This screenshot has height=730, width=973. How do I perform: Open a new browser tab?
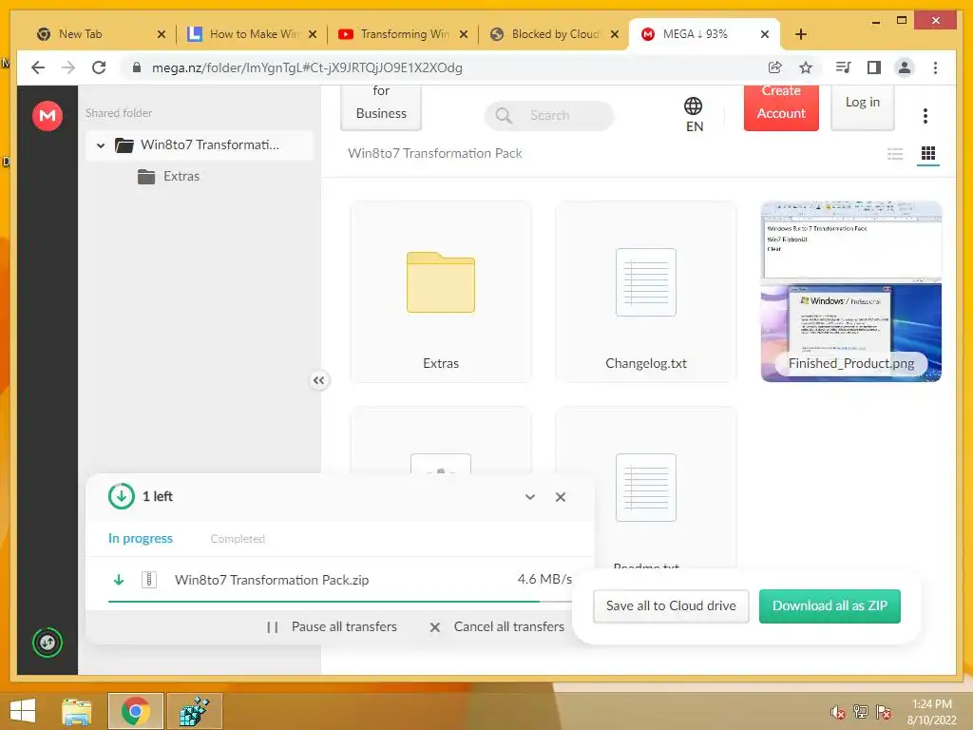click(800, 34)
